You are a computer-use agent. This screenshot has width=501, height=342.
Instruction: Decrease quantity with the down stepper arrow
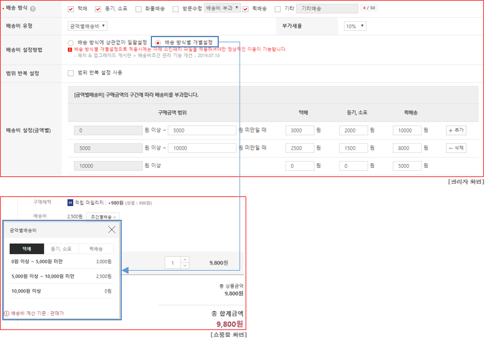click(185, 265)
